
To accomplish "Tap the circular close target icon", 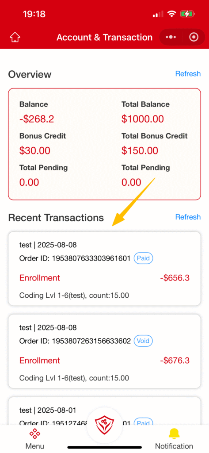I will click(194, 37).
